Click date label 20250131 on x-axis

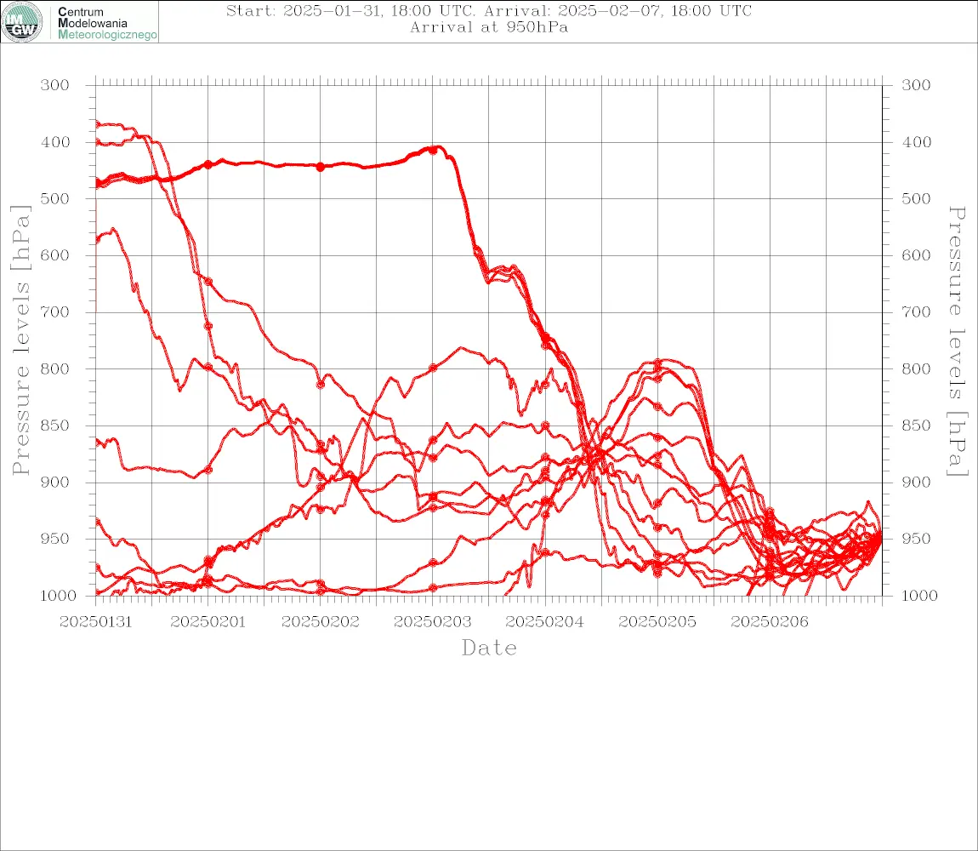click(95, 622)
